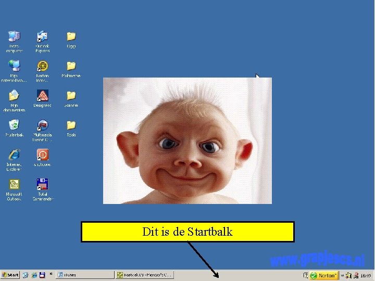Select the Prullenbak recycle bin
Viewport: 375px width, 281px height.
coord(14,128)
